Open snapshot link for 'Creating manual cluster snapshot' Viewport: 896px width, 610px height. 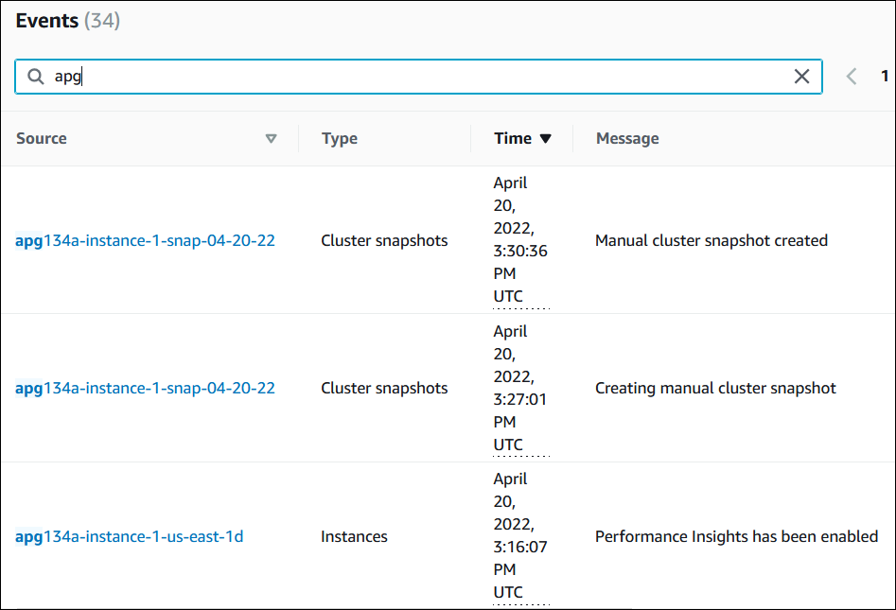click(145, 389)
